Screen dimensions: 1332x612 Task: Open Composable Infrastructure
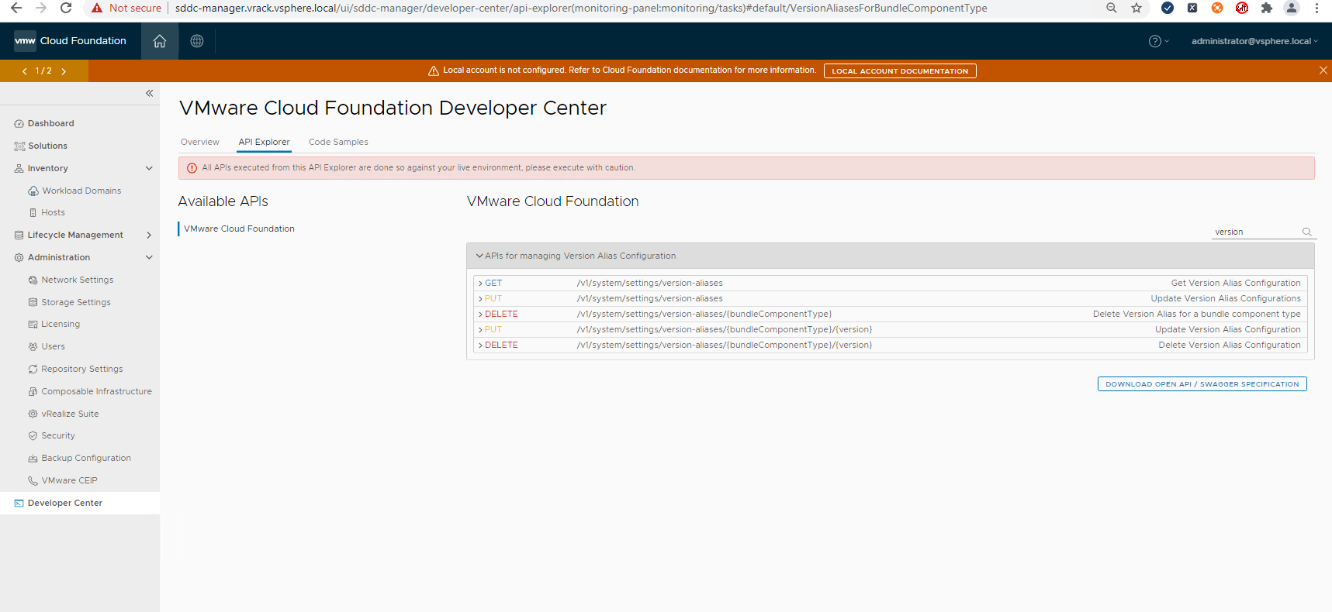[96, 391]
